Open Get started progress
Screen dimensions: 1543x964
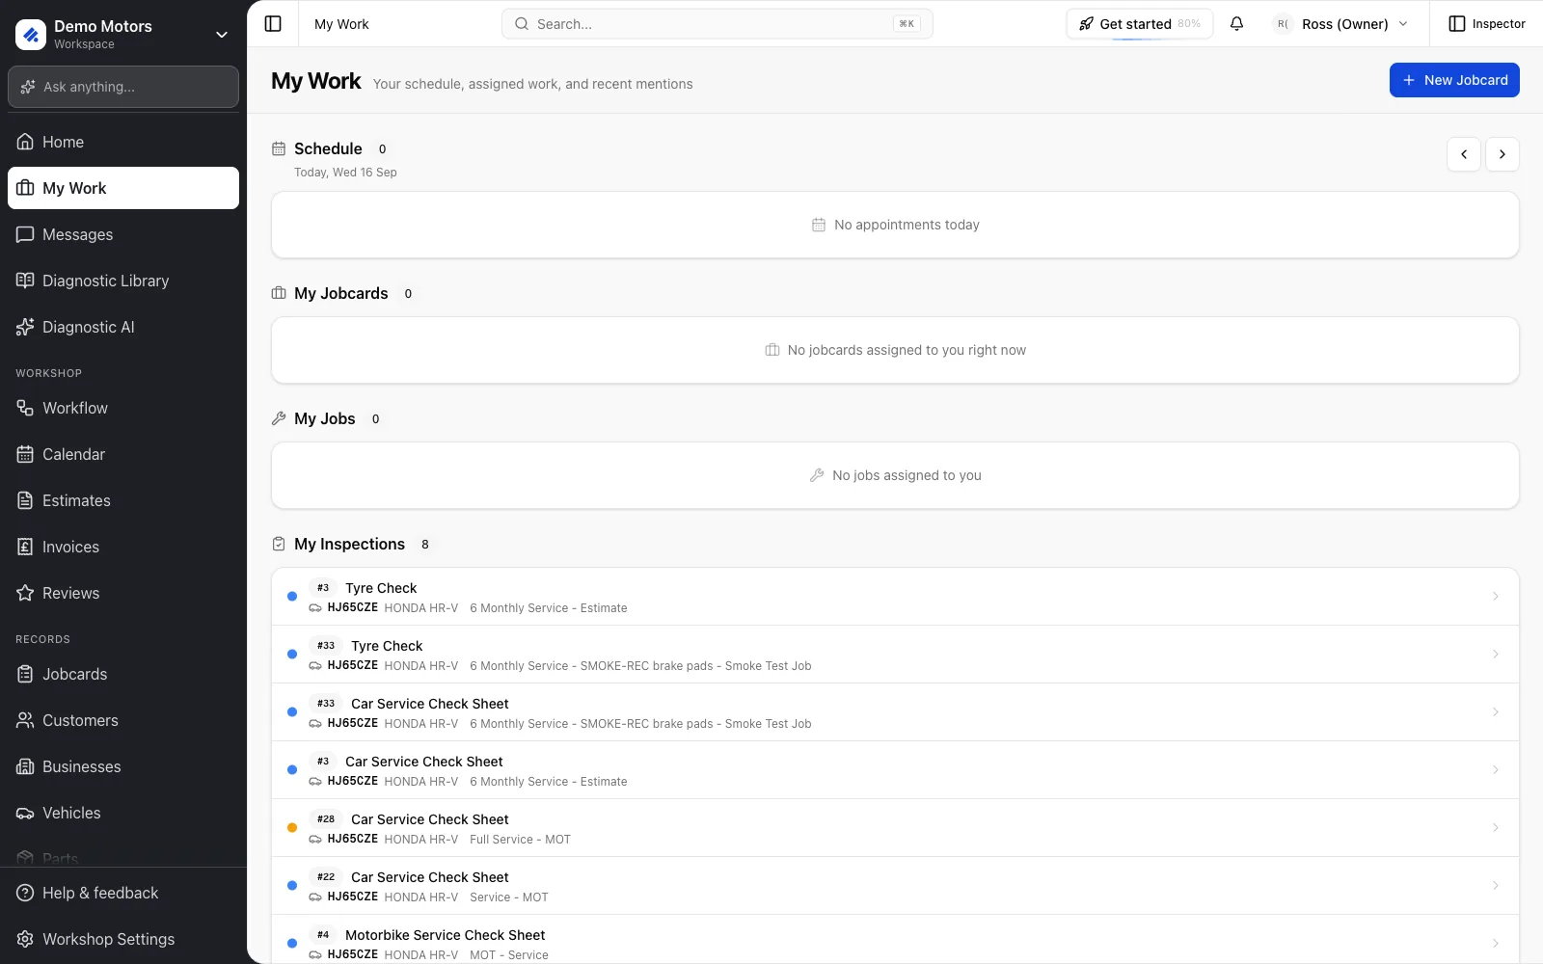1140,24
